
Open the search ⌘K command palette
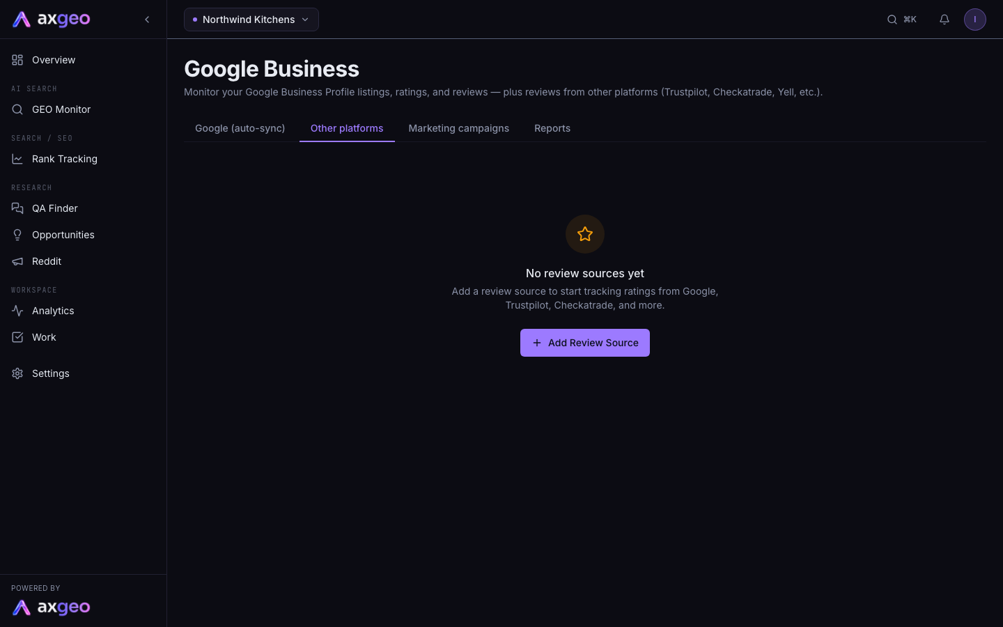[x=902, y=20]
